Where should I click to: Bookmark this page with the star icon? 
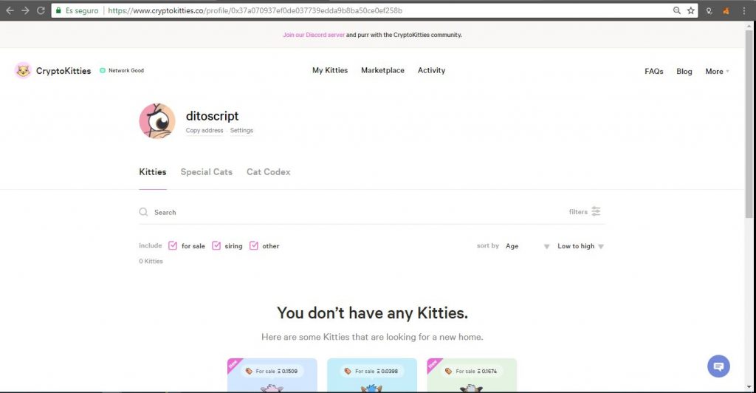pyautogui.click(x=691, y=10)
